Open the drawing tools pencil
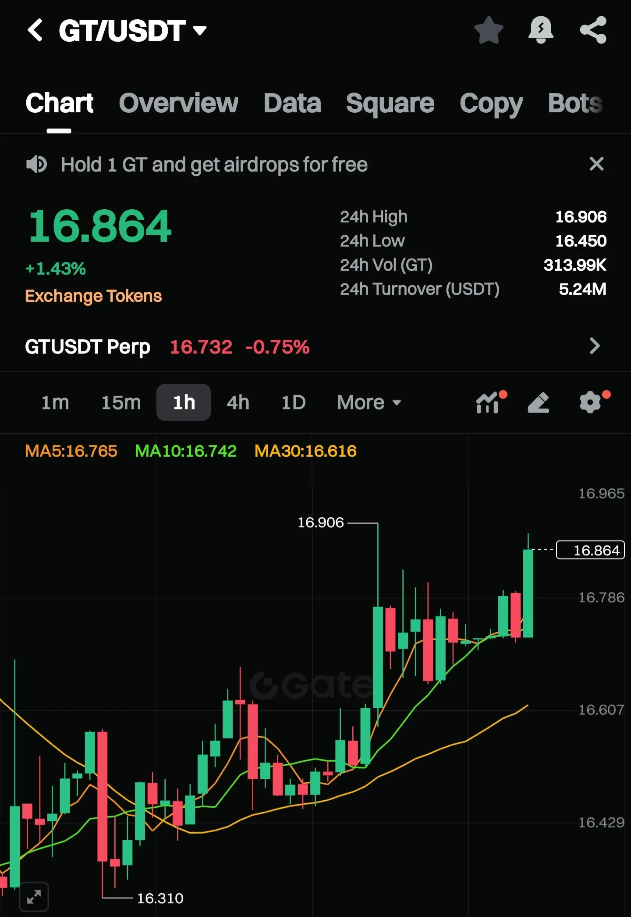This screenshot has height=917, width=631. click(539, 402)
